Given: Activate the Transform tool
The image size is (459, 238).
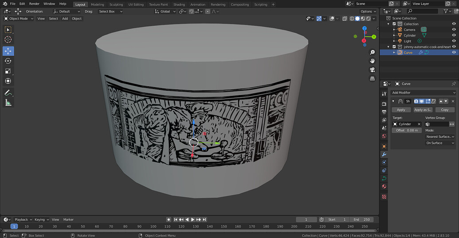Looking at the screenshot, I should coord(8,81).
